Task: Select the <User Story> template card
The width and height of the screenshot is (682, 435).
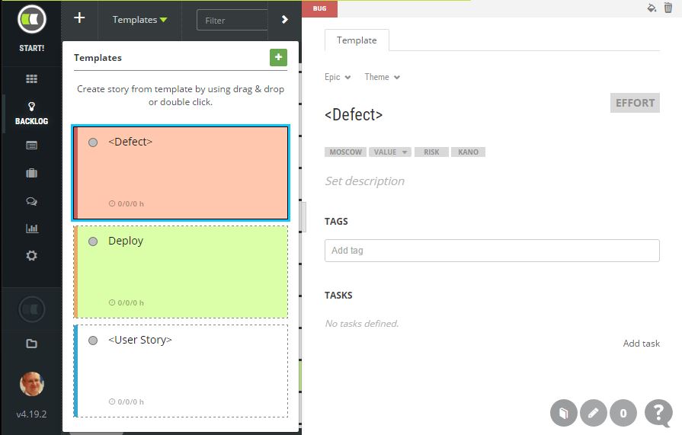Action: (x=181, y=371)
